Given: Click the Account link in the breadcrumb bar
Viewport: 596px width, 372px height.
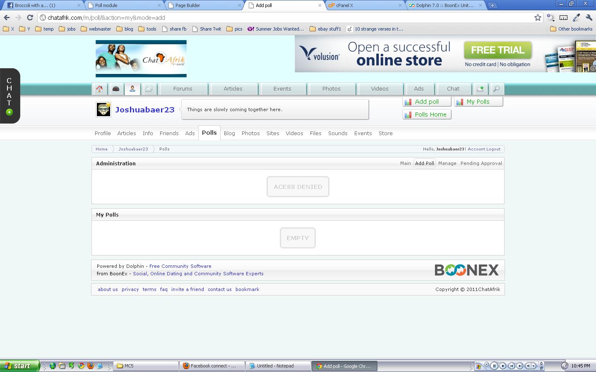Looking at the screenshot, I should 476,149.
